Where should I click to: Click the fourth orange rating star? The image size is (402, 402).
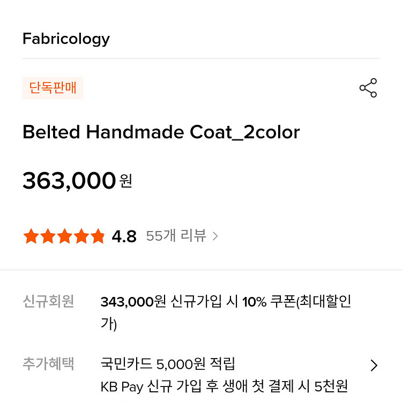[x=81, y=236]
